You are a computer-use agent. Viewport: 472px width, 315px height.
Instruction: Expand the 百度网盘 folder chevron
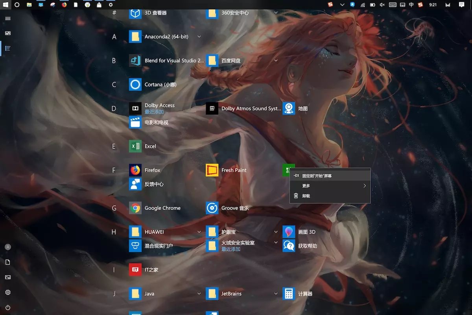pyautogui.click(x=276, y=61)
